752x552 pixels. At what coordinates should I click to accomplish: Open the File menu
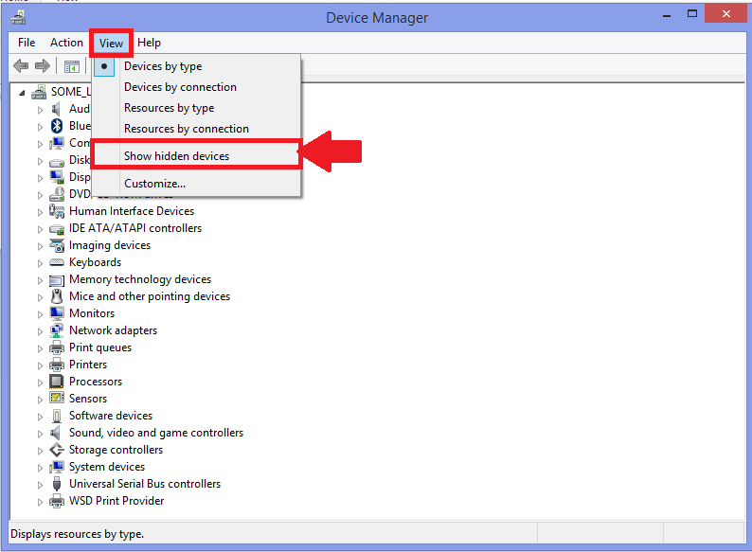pos(27,43)
